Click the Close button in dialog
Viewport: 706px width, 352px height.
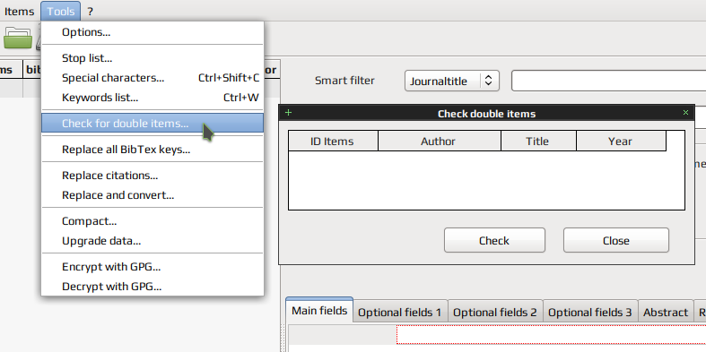click(x=616, y=241)
